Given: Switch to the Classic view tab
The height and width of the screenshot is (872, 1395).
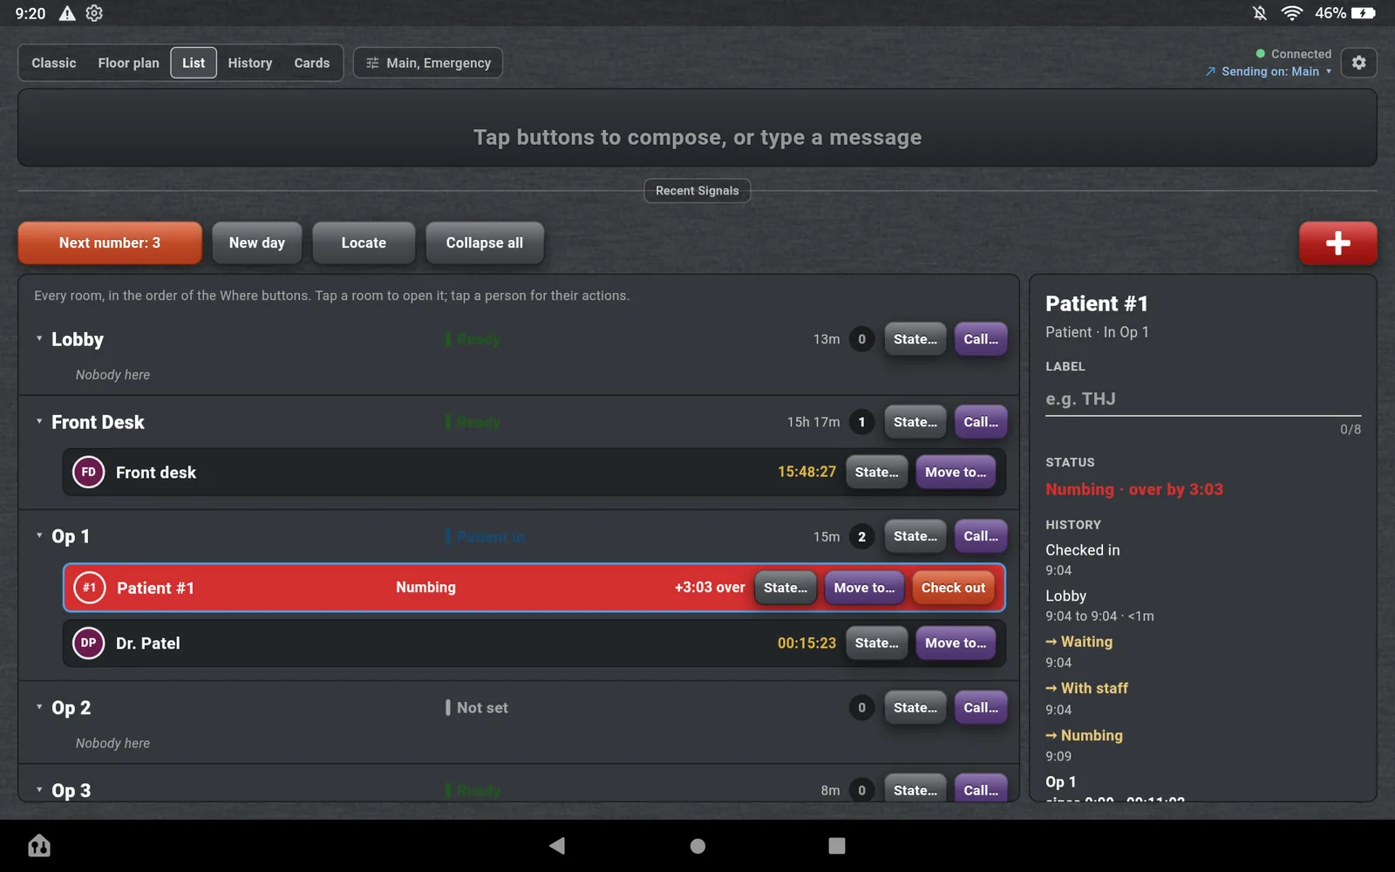Looking at the screenshot, I should pyautogui.click(x=54, y=63).
